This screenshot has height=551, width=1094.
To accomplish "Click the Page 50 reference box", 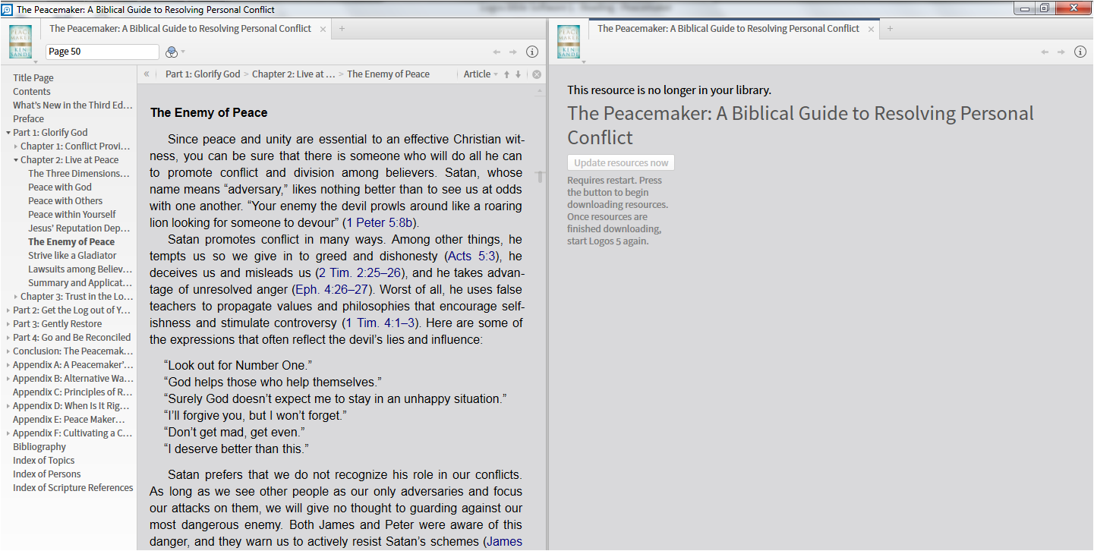I will point(102,52).
